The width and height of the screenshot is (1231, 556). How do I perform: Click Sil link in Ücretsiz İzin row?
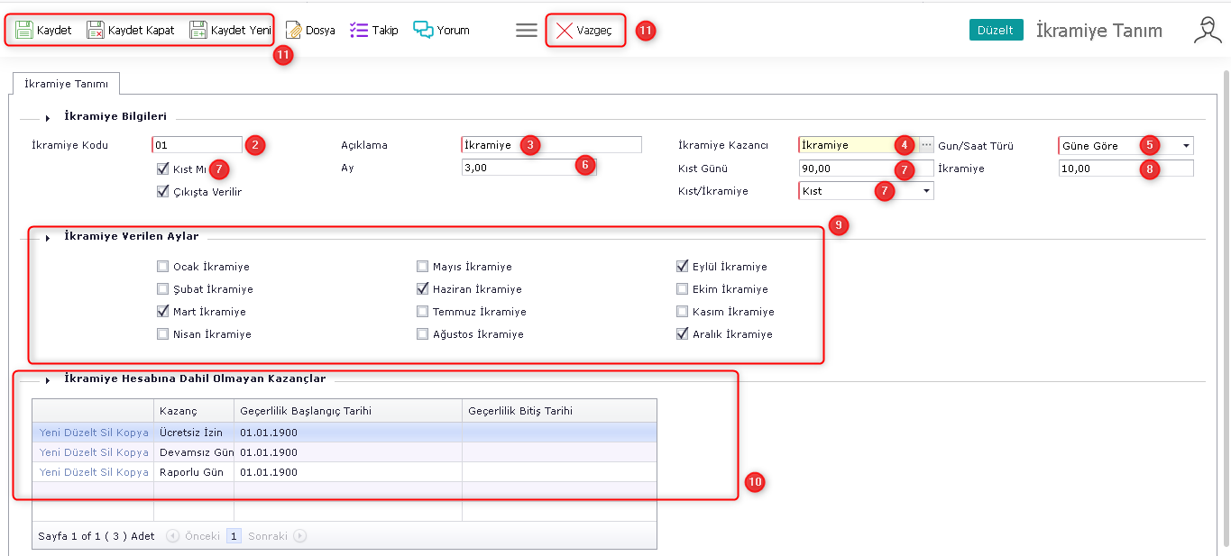tap(106, 433)
